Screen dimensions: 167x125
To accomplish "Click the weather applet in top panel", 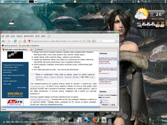I will coord(77,2).
